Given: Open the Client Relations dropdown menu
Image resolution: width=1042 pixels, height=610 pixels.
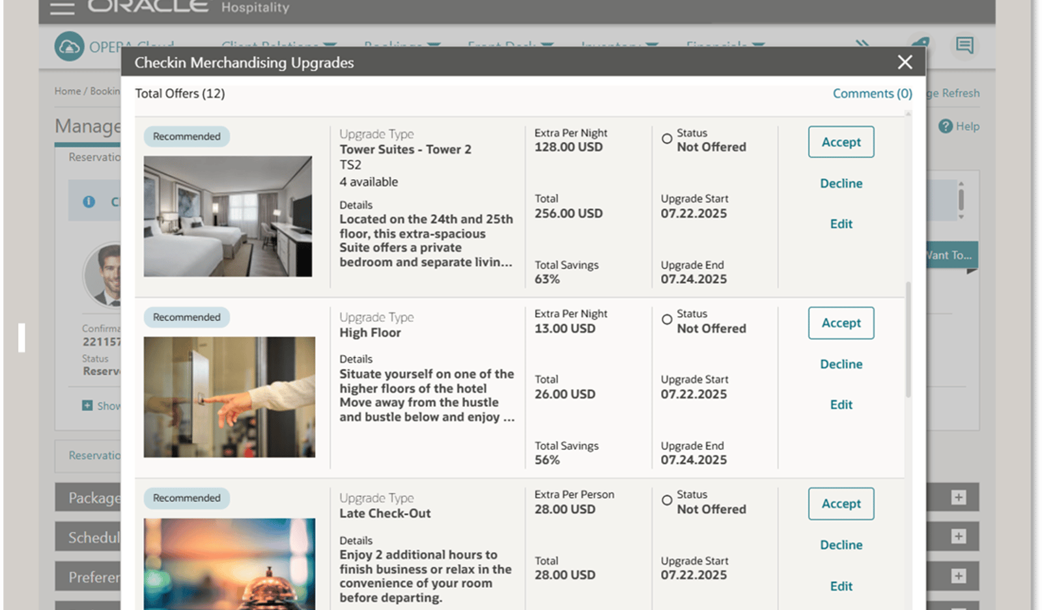Looking at the screenshot, I should 279,44.
